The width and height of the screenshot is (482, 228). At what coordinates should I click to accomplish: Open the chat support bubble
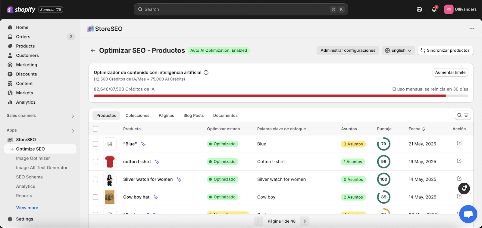[468, 214]
